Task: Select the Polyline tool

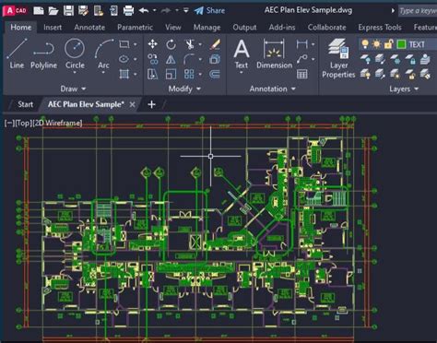Action: click(x=43, y=54)
